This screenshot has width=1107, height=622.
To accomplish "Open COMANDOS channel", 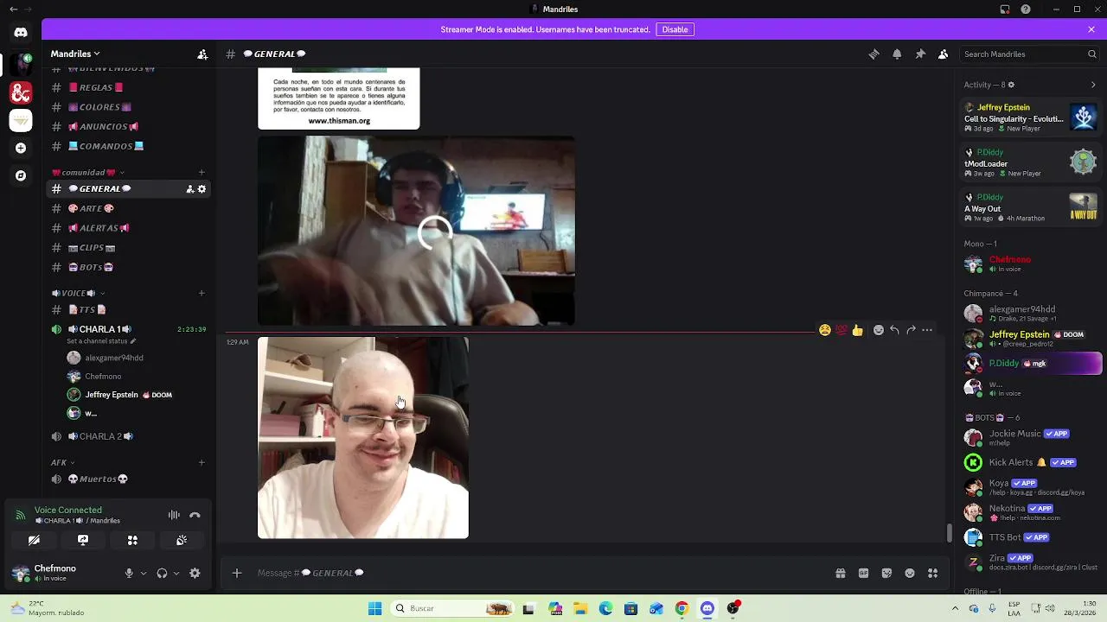I will coord(127,146).
